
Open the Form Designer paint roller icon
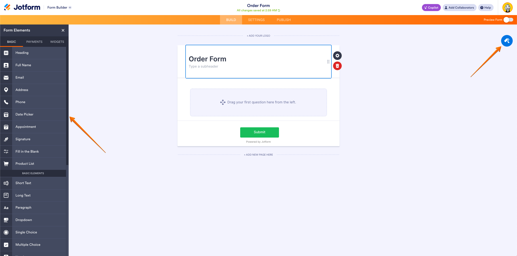coord(507,41)
